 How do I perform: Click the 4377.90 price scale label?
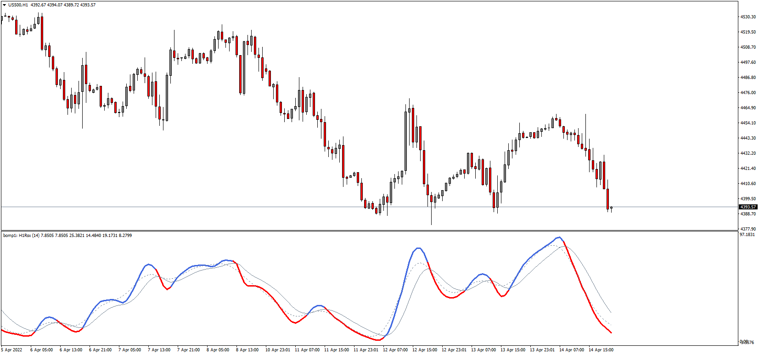748,229
